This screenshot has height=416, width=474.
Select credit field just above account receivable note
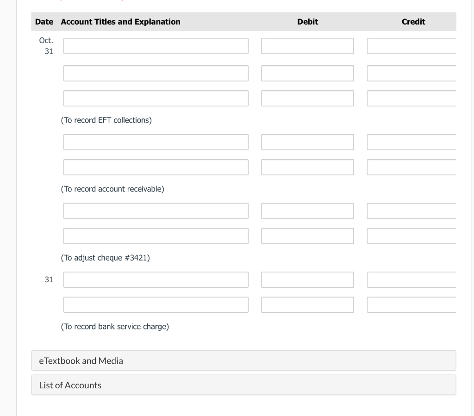pos(412,167)
